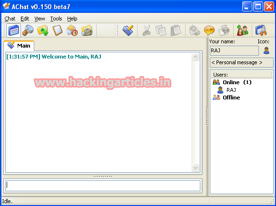Click the chat scrollbar up arrow
The image size is (276, 206).
point(196,57)
